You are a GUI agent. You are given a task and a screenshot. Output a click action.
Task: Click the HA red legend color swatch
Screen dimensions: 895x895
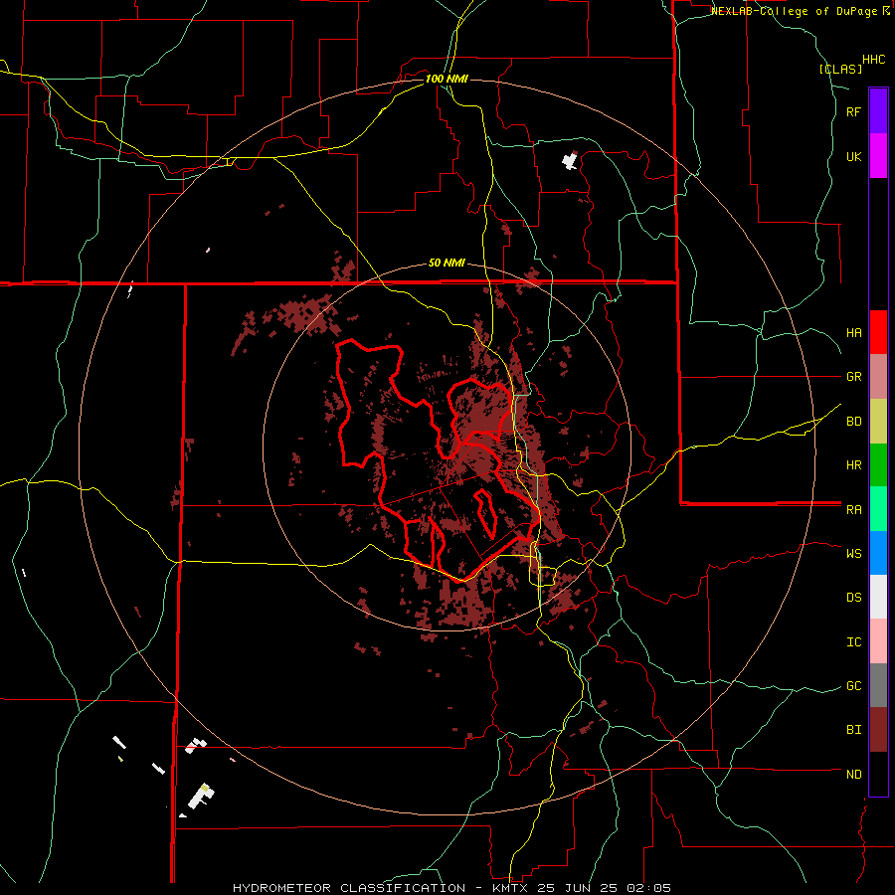(x=878, y=332)
